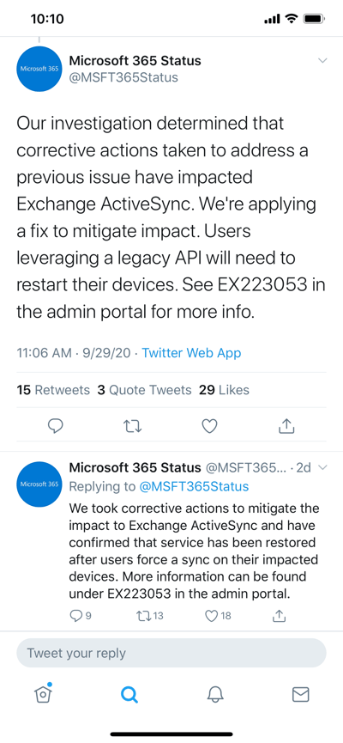Open Notifications bell in bottom bar
The height and width of the screenshot is (743, 343).
pos(214,695)
